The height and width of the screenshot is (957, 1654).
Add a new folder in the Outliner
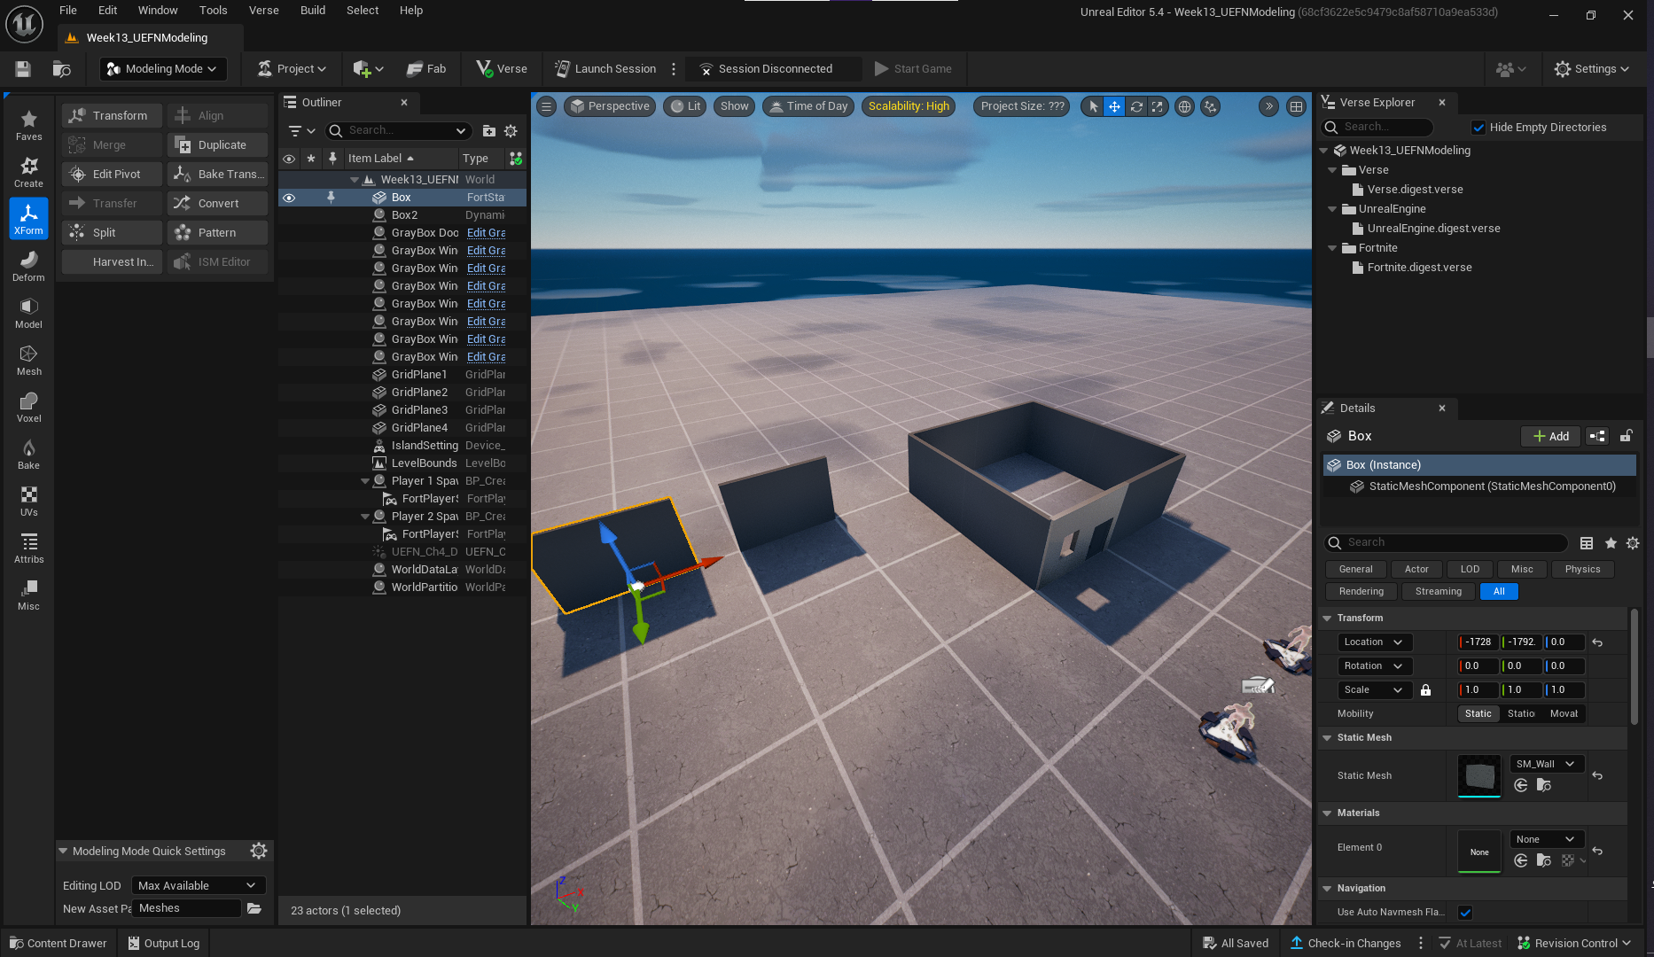[488, 130]
